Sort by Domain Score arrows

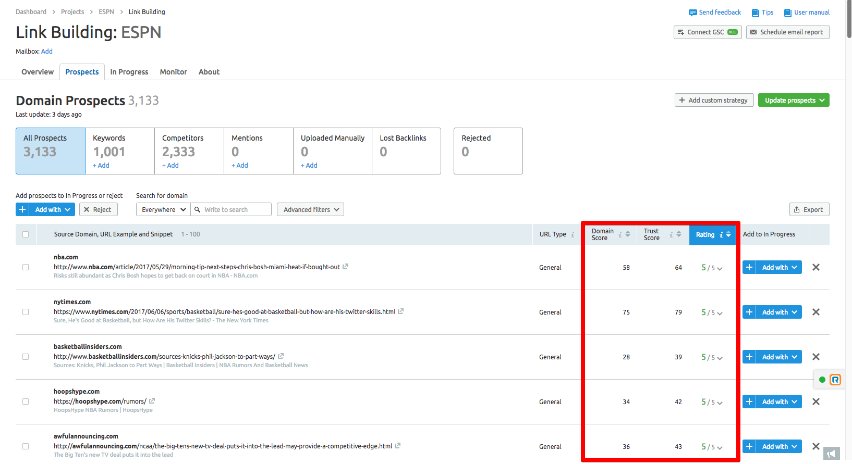pos(628,234)
